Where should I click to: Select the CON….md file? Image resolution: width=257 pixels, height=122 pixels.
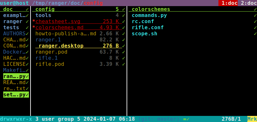[14, 46]
